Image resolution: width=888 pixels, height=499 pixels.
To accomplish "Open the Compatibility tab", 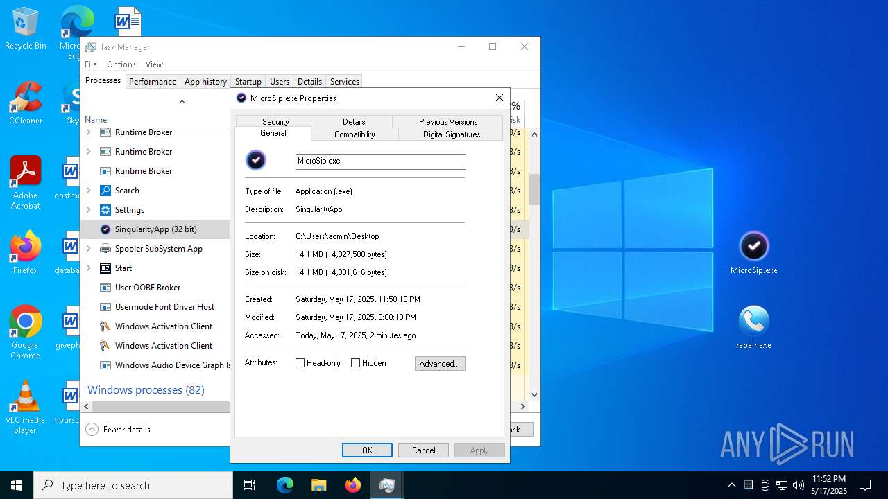I will coord(355,134).
